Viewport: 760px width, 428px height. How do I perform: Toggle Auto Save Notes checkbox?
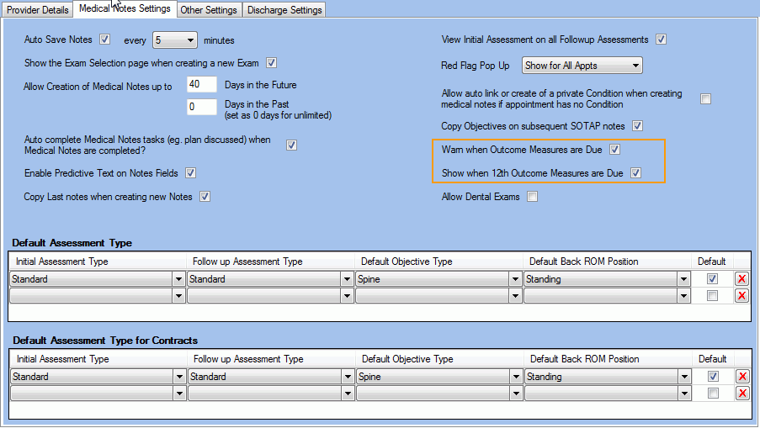click(105, 40)
